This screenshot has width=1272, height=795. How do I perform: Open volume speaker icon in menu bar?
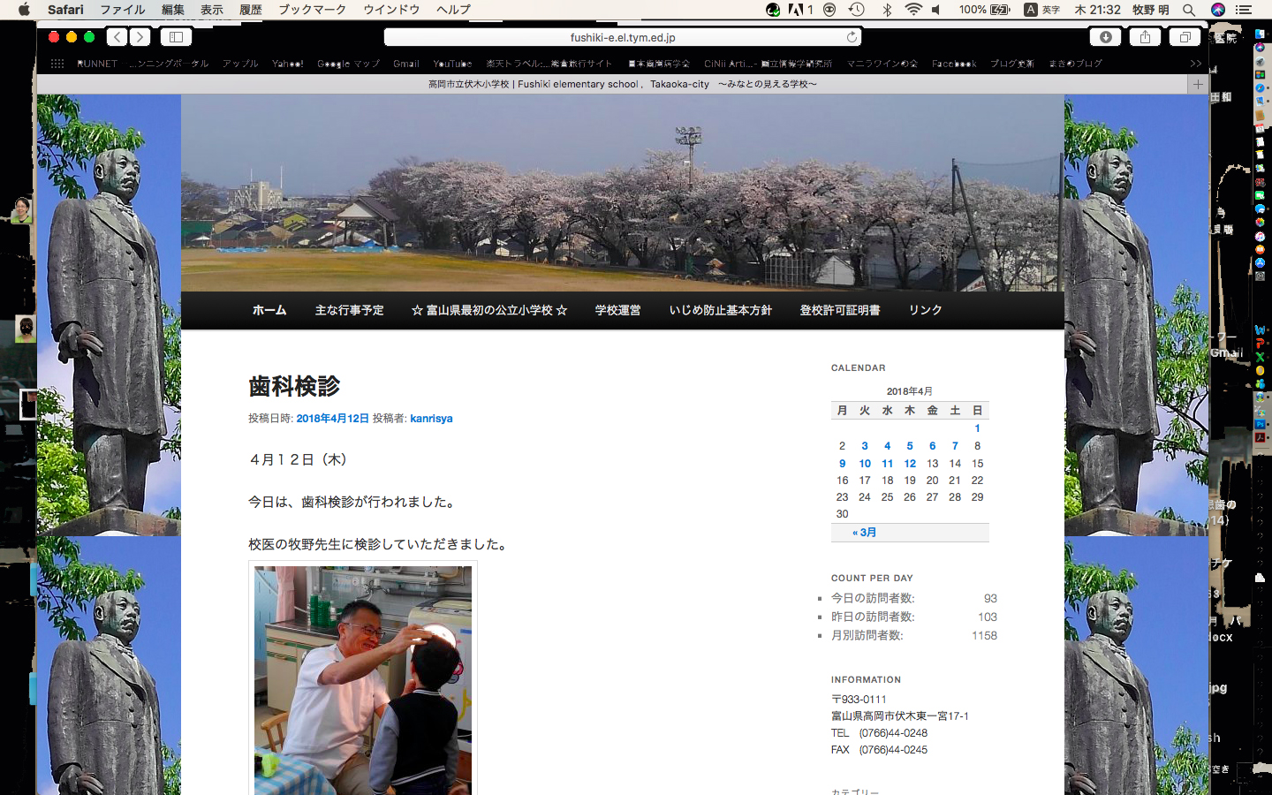tap(936, 10)
